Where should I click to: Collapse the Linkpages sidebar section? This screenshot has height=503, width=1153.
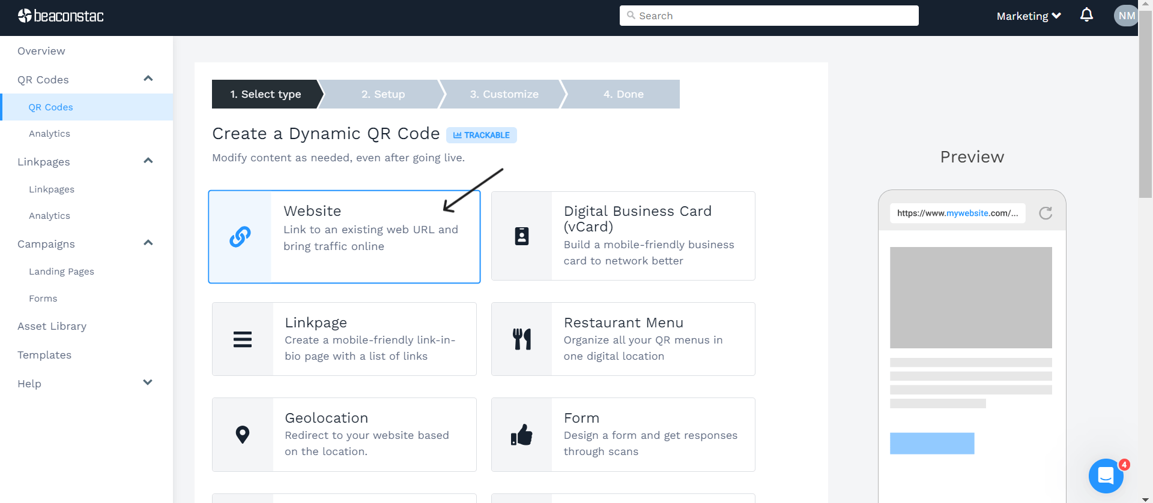(x=148, y=161)
